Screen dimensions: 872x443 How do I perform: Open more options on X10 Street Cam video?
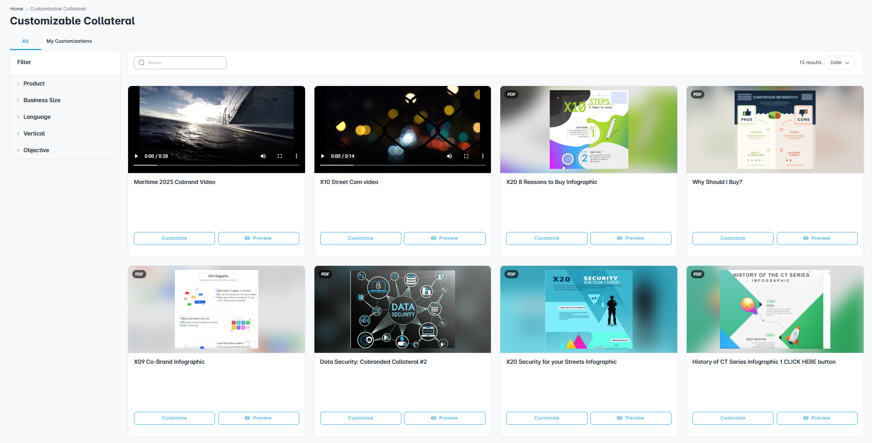point(483,156)
